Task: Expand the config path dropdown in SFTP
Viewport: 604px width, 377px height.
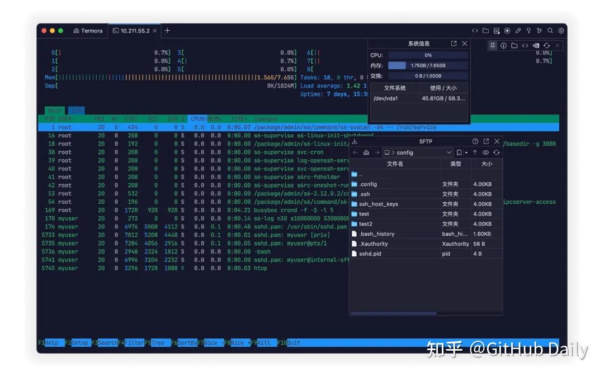Action: click(x=449, y=152)
